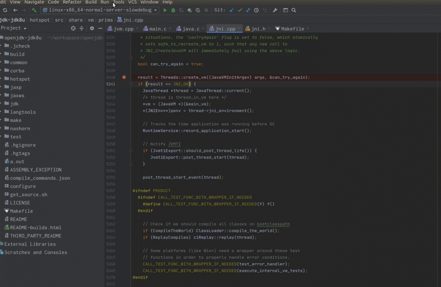Start debugging with the bug icon
Screen dimensions: 441x287
point(173,10)
